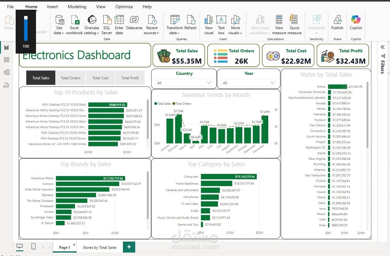Screen dimensions: 390x256
Task: Select the Total Profit measure button
Action: pyautogui.click(x=130, y=78)
